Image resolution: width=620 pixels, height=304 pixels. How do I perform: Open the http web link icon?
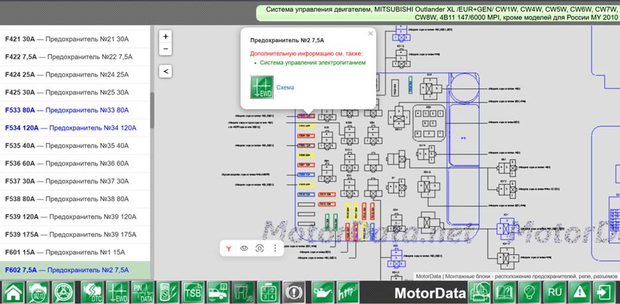pos(347,293)
